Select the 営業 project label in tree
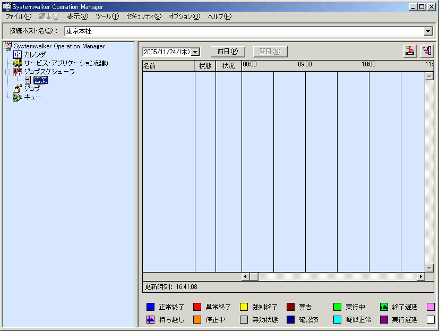439x331 pixels. click(x=41, y=80)
